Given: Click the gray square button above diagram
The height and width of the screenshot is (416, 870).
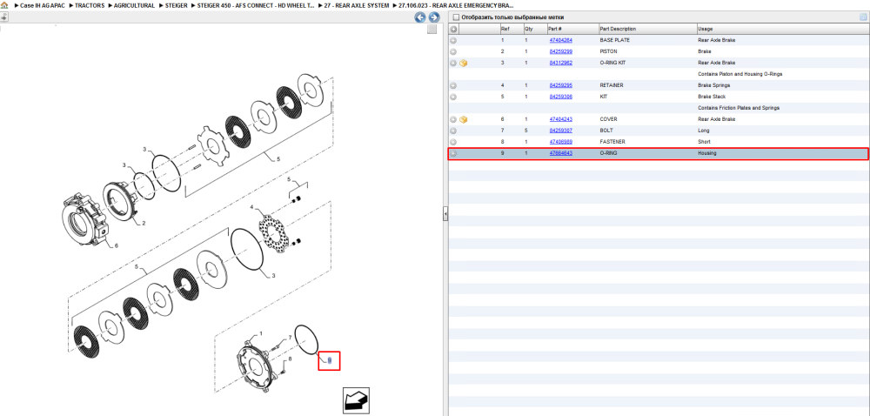Looking at the screenshot, I should click(x=432, y=30).
